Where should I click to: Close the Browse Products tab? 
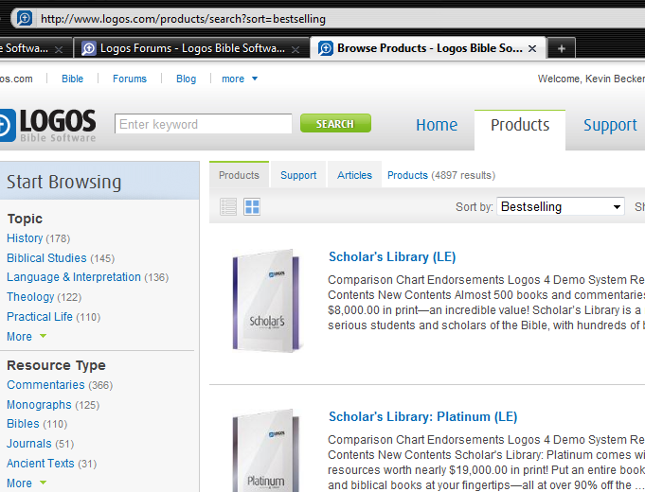tap(532, 48)
